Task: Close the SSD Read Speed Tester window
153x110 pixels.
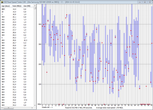Action: pyautogui.click(x=150, y=2)
